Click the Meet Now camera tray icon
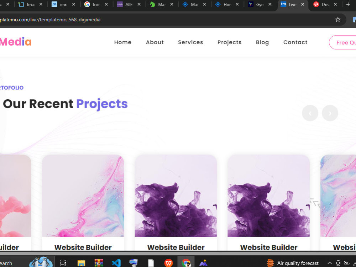This screenshot has height=267, width=356. pos(338,263)
